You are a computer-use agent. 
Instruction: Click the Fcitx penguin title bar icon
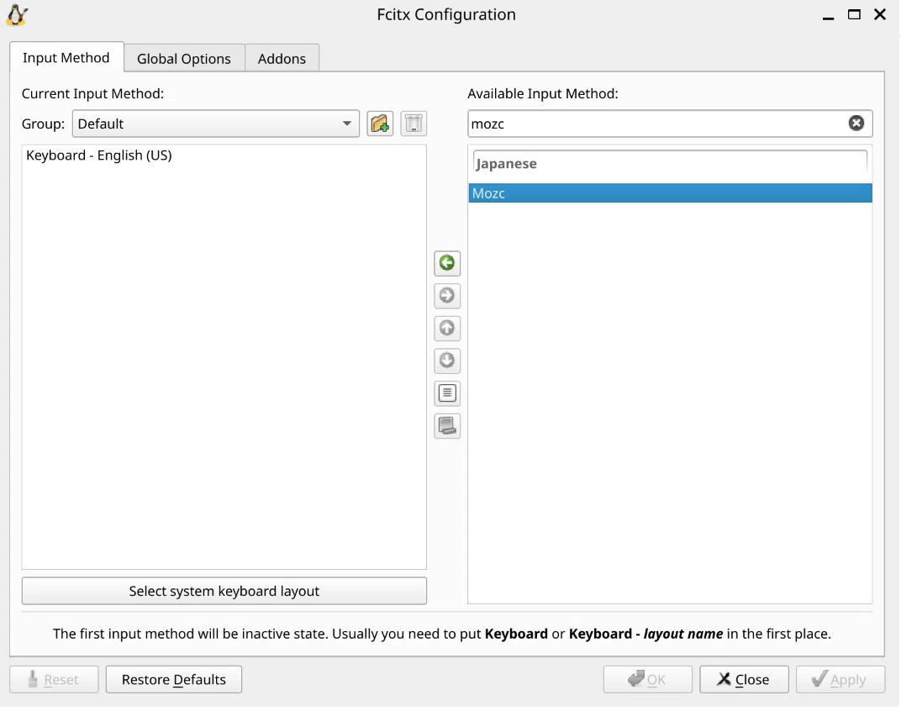pyautogui.click(x=17, y=15)
